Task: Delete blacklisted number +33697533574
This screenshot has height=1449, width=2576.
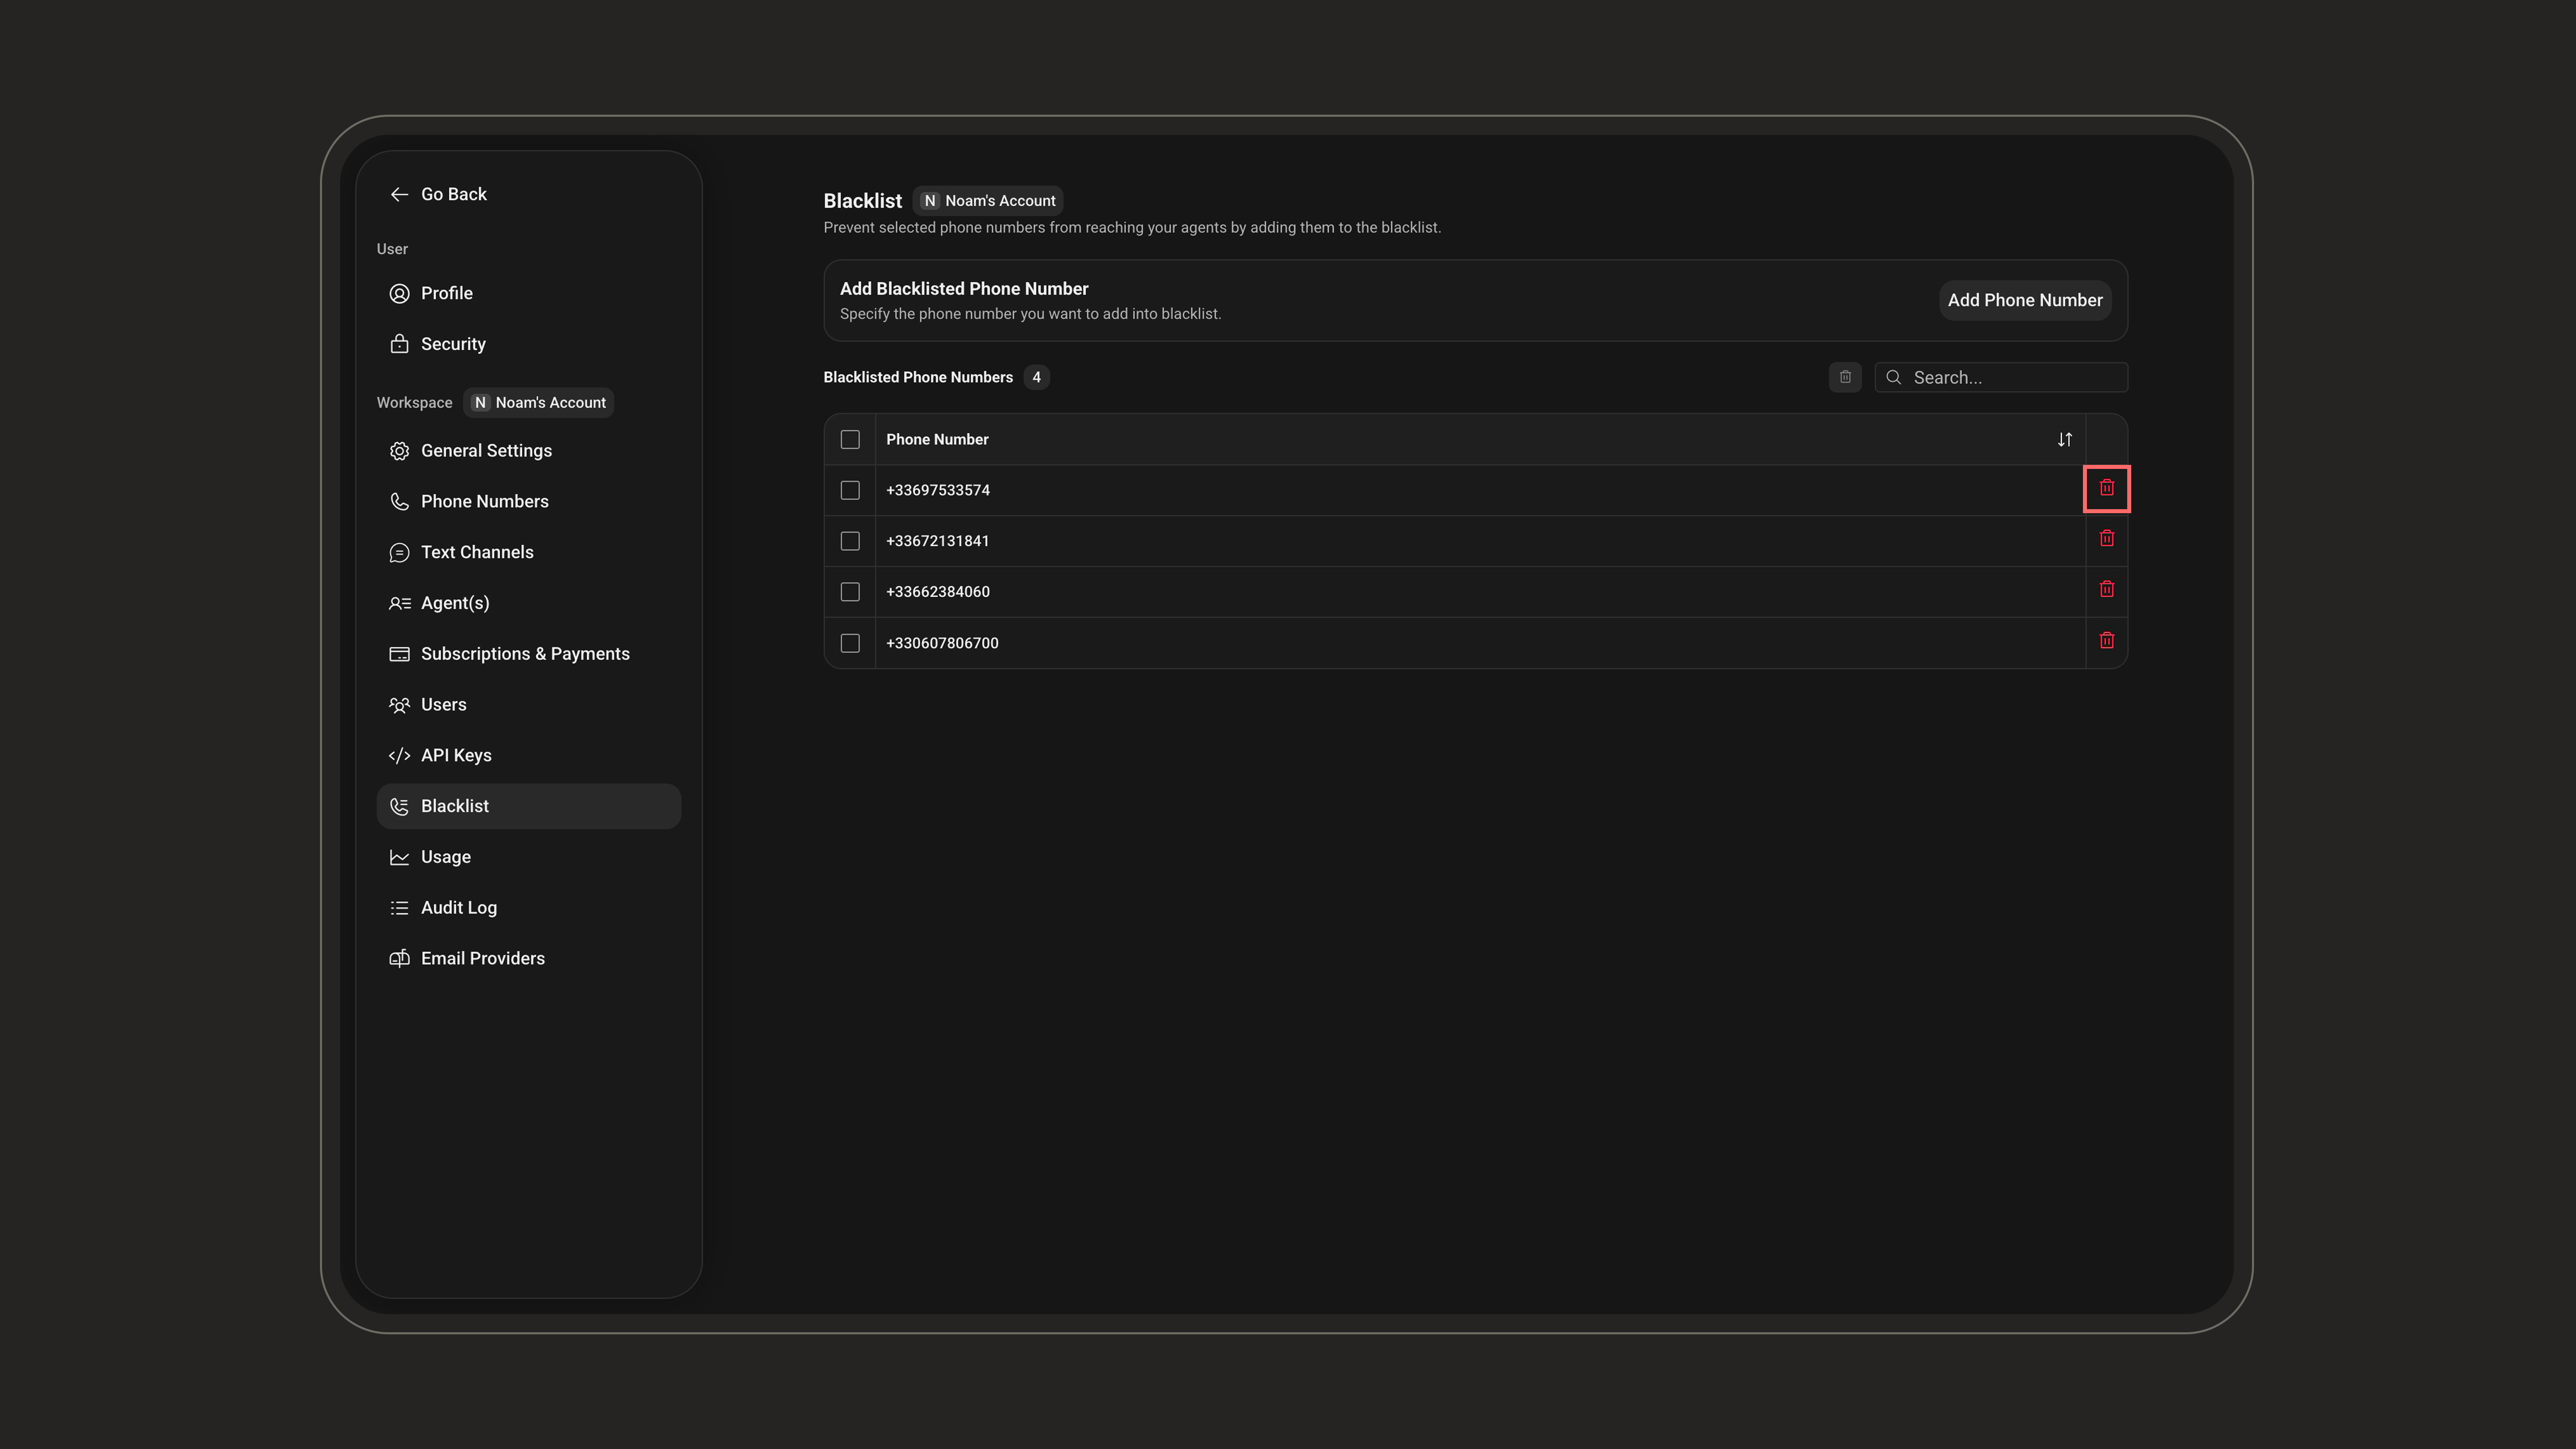Action: pyautogui.click(x=2106, y=488)
